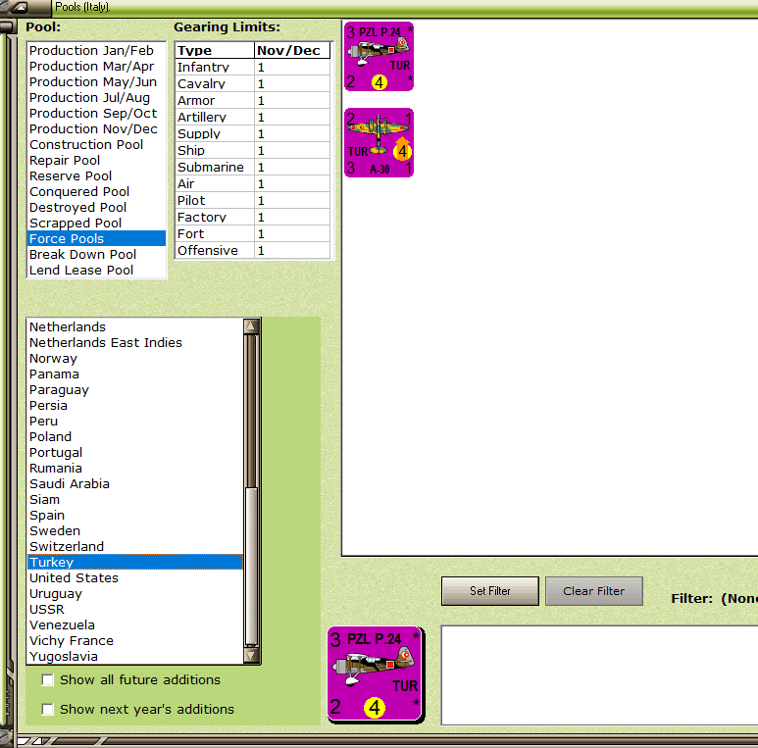Click the Type column header in Gearing Limits
This screenshot has height=748, width=758.
(215, 50)
